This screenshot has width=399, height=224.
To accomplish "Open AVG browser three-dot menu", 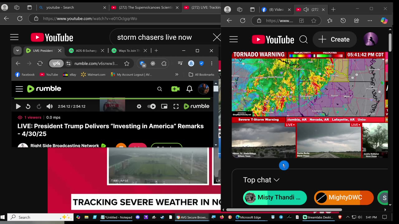I will (x=212, y=63).
